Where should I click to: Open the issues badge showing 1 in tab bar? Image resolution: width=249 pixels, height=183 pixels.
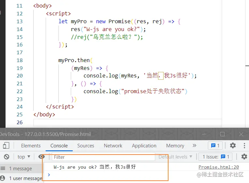[215, 145]
